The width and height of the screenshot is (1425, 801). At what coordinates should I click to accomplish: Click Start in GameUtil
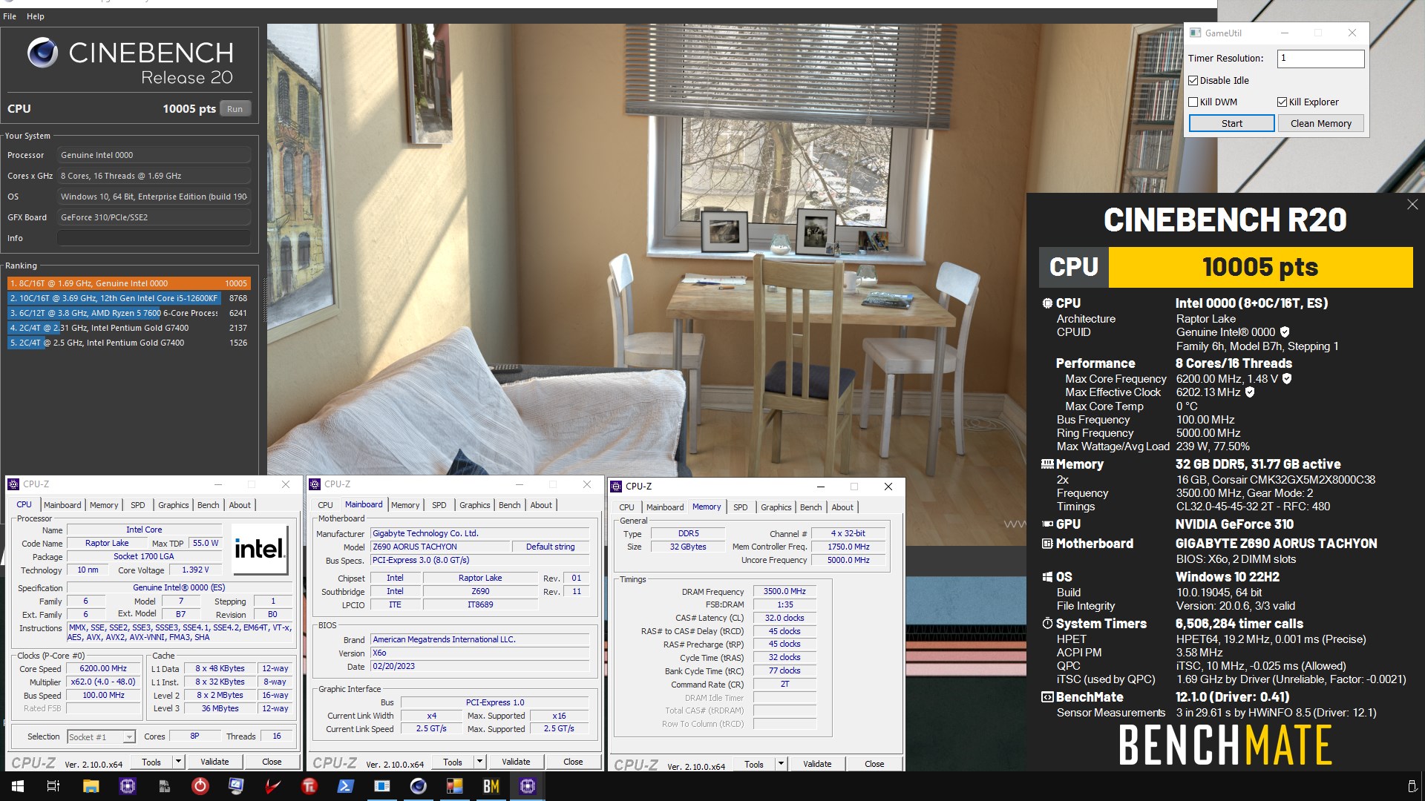(x=1231, y=124)
